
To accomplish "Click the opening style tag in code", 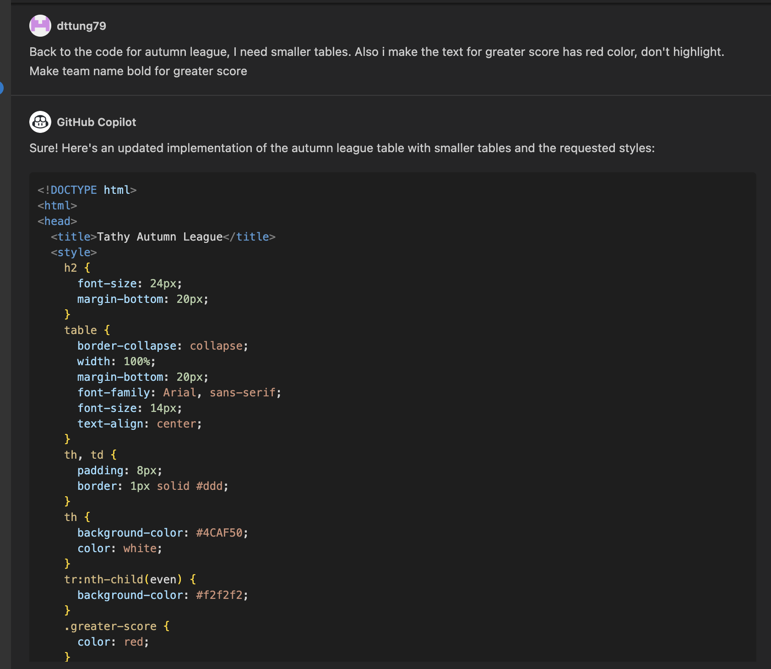I will point(74,252).
